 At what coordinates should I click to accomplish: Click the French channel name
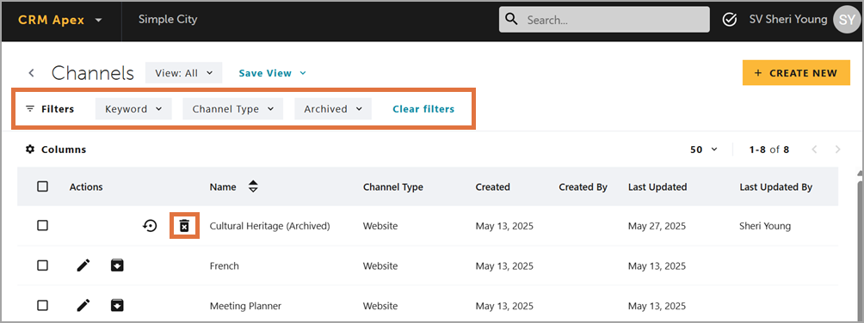pyautogui.click(x=225, y=265)
